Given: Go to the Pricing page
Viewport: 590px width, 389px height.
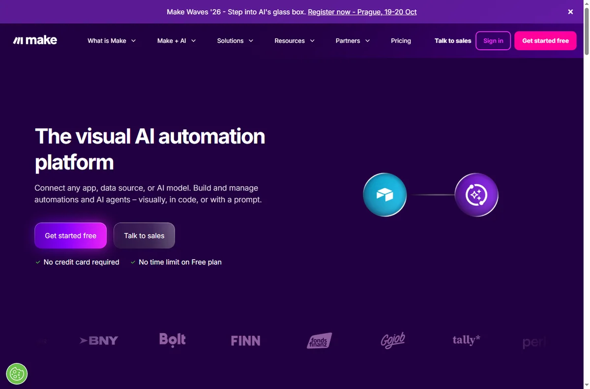Looking at the screenshot, I should [x=401, y=41].
